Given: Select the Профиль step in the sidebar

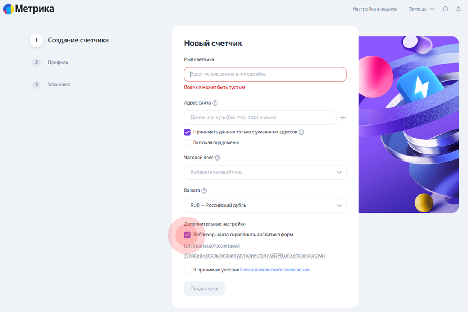Looking at the screenshot, I should [58, 62].
